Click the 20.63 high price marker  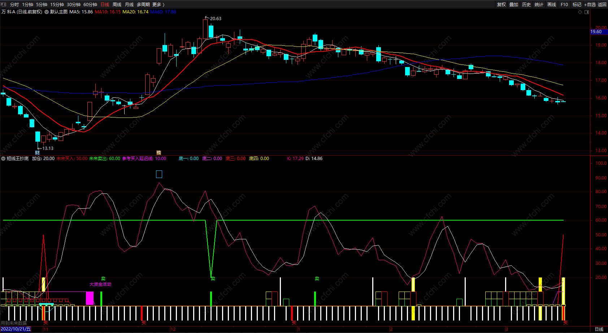[x=215, y=18]
